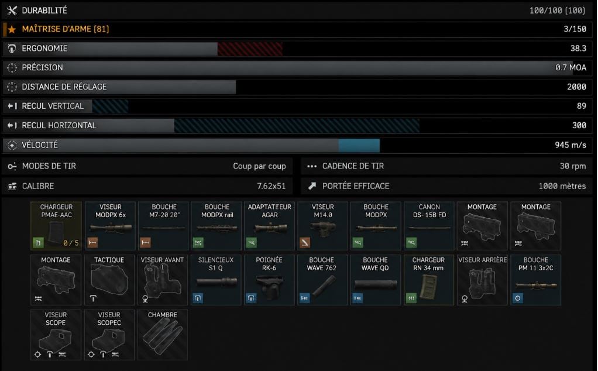The image size is (598, 371).
Task: Click the Vélocité stat icon
Action: pyautogui.click(x=12, y=145)
